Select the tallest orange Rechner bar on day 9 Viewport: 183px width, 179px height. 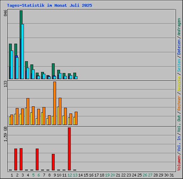coord(55,103)
